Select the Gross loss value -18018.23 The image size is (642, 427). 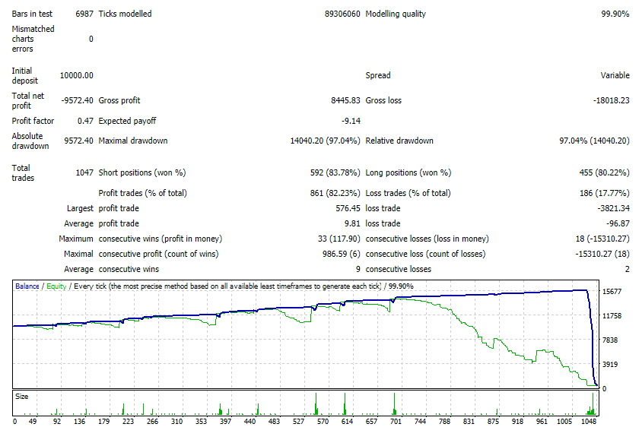(612, 100)
